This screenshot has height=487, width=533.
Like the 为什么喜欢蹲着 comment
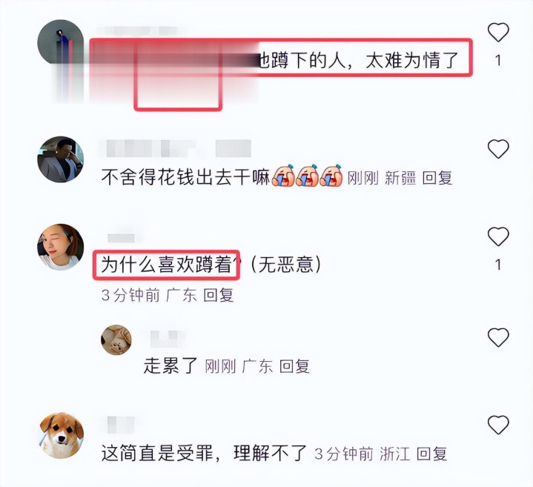click(498, 236)
